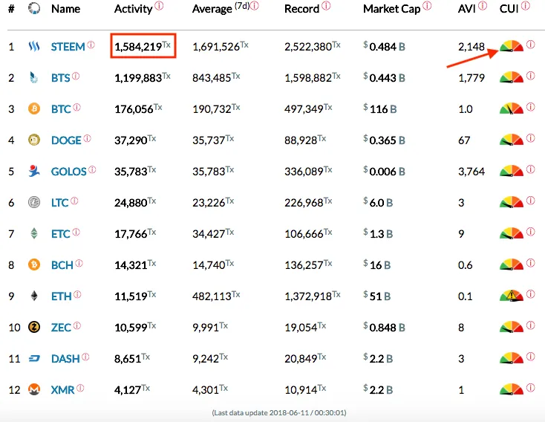Click the info icon beside AVI header

point(483,5)
